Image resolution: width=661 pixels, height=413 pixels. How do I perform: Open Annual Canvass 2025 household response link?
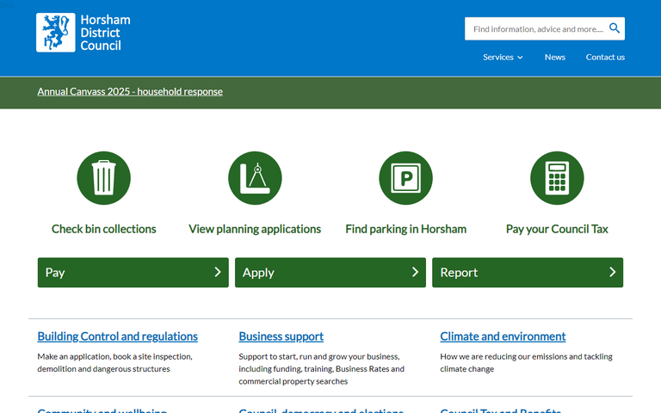tap(130, 91)
